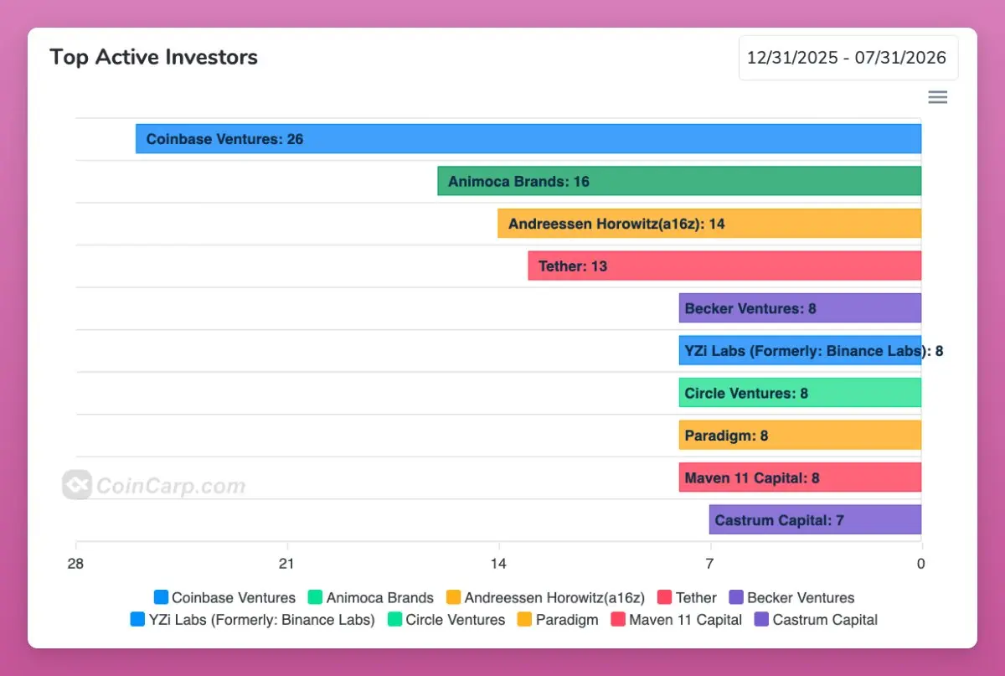Toggle Becker Ventures legend swatch
The image size is (1005, 676).
pos(736,597)
